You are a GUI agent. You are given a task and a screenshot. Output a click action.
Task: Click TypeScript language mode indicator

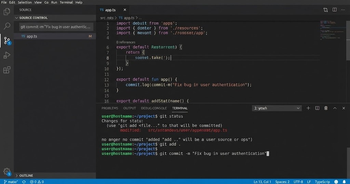tap(322, 182)
